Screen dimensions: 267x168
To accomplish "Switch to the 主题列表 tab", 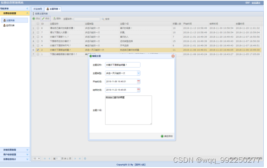I will [x=52, y=9].
